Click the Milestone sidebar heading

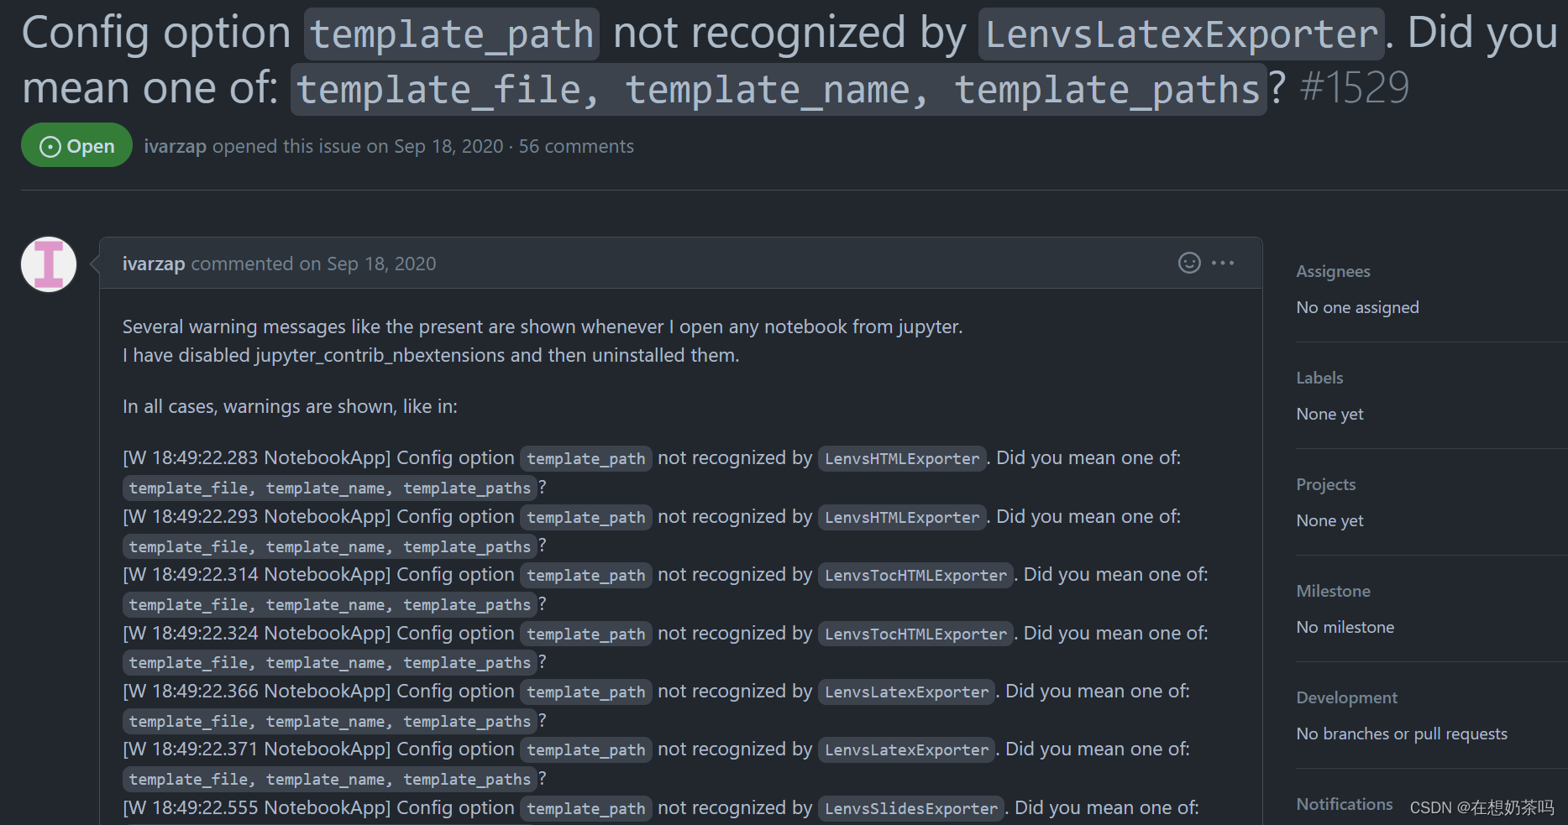[1333, 591]
